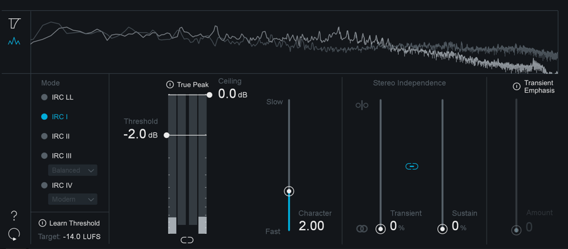Click the overlapping circles linked stereo icon
Screen dimensions: 568x249
[x=362, y=229]
